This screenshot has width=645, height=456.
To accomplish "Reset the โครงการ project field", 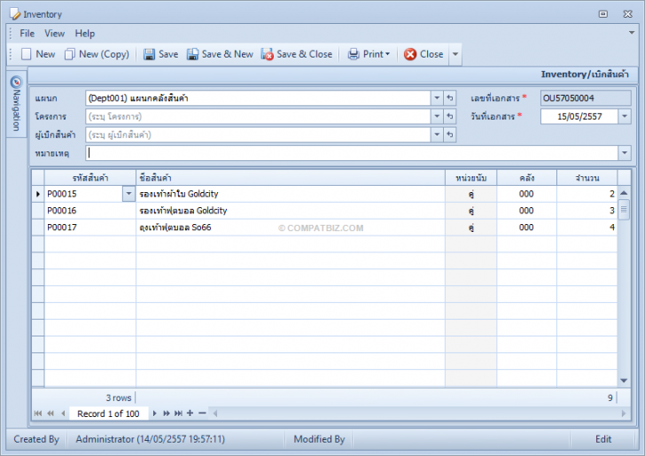I will tap(450, 116).
